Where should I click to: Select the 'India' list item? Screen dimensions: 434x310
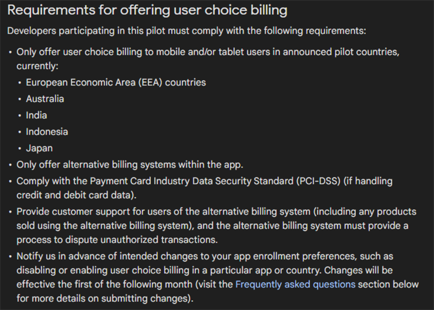pyautogui.click(x=36, y=115)
